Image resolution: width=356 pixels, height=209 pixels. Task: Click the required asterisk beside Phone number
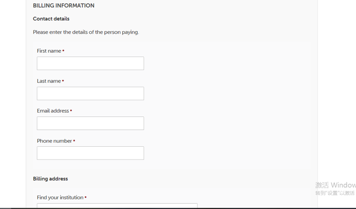pos(74,141)
